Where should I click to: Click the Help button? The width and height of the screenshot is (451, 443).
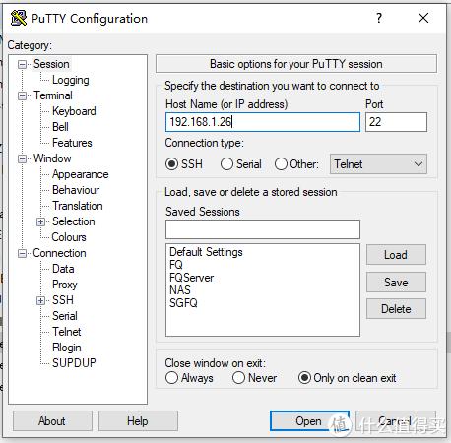(x=138, y=421)
